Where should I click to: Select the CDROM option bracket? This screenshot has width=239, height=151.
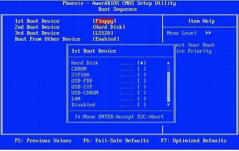[x=142, y=69]
